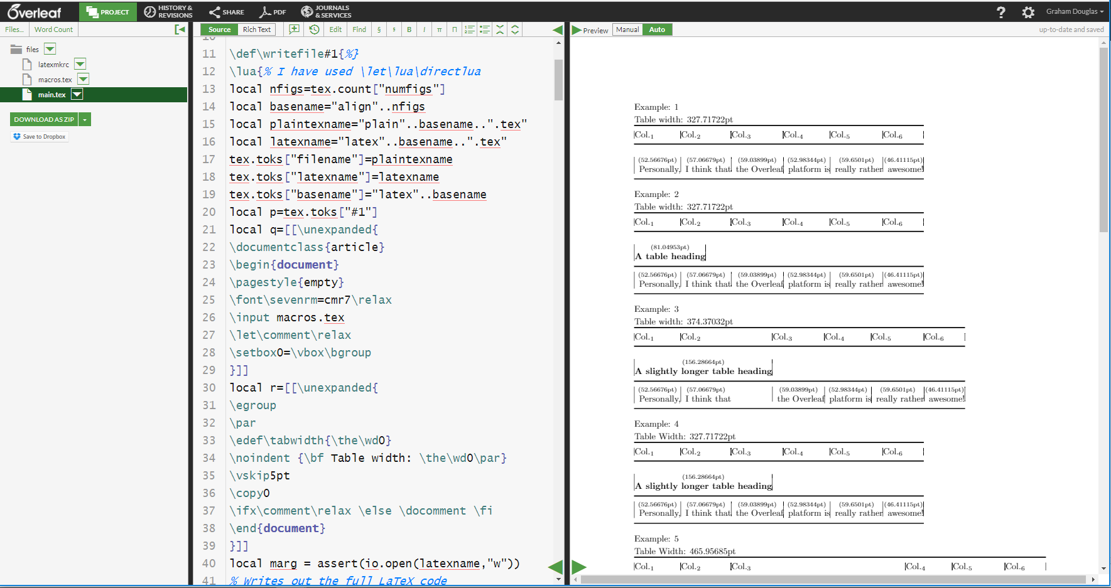Insert inline math using the pi icon
1111x588 pixels.
439,29
